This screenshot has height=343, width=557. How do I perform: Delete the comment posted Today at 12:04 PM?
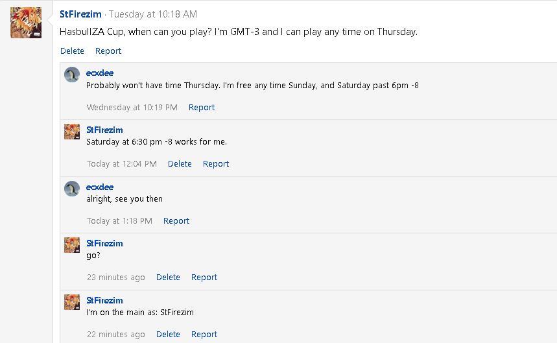click(180, 164)
